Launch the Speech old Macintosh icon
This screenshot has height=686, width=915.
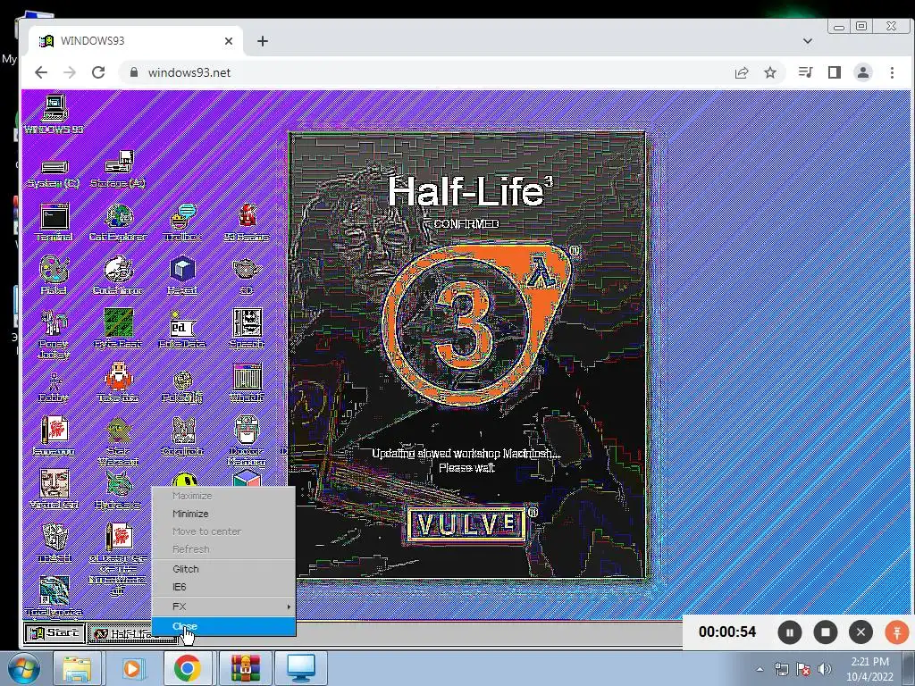point(247,329)
